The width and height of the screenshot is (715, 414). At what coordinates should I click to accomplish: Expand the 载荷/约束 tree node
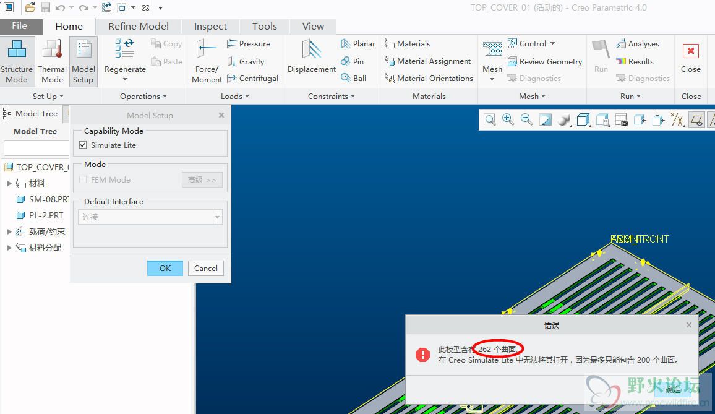[9, 231]
